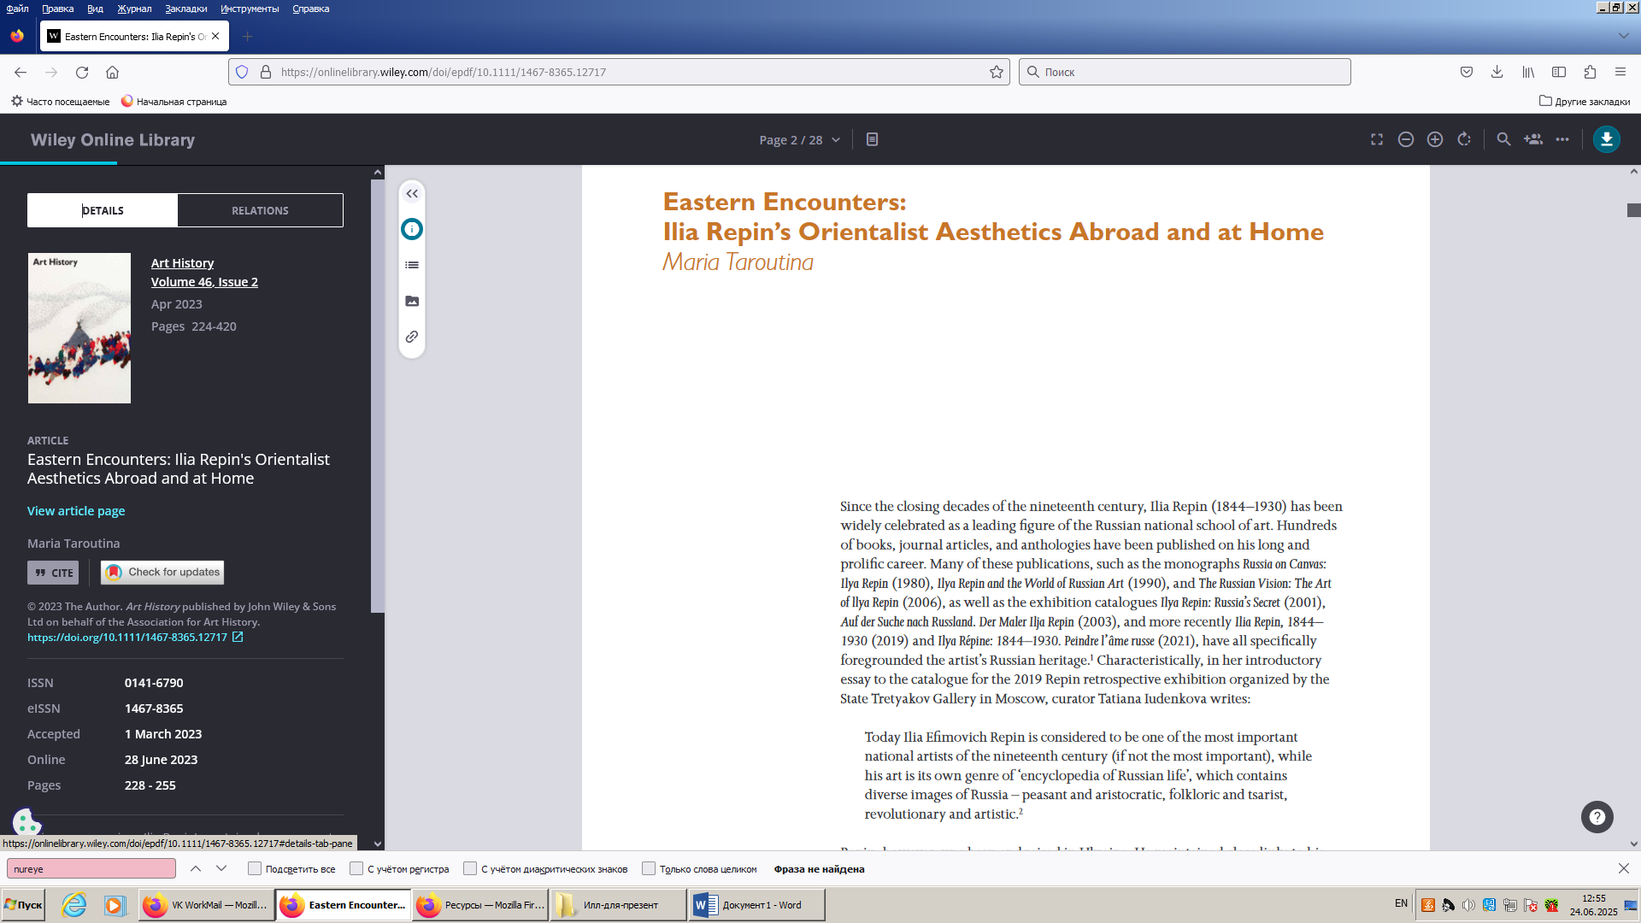Viewport: 1641px width, 923px height.
Task: Open the table of contents list icon
Action: click(x=412, y=265)
